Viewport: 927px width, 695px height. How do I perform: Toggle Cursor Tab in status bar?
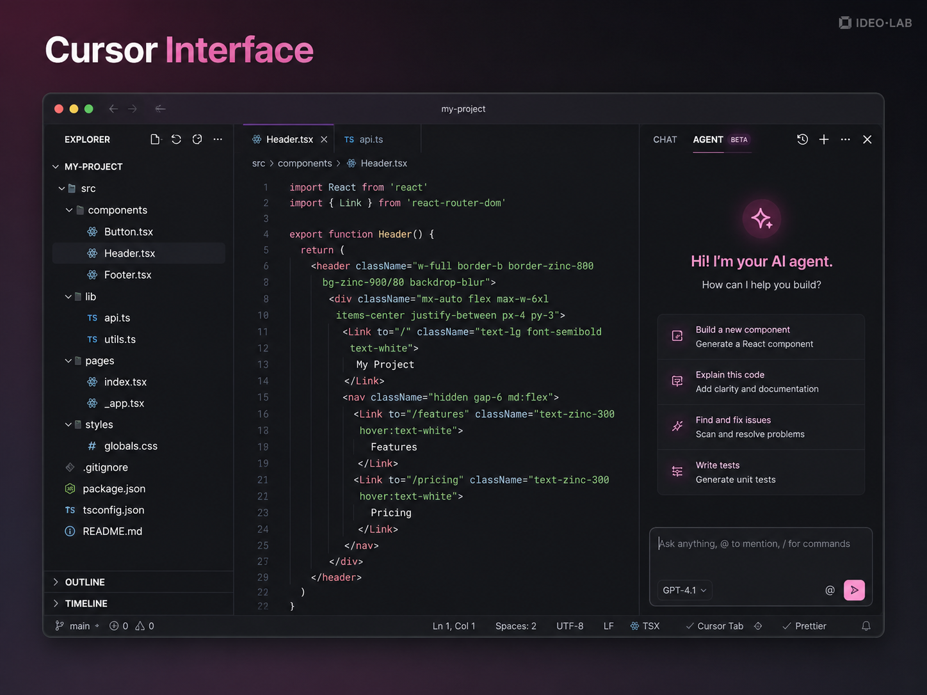(x=714, y=626)
